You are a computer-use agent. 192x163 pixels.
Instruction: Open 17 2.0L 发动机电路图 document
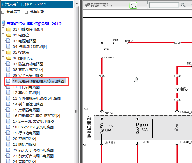[33, 122]
